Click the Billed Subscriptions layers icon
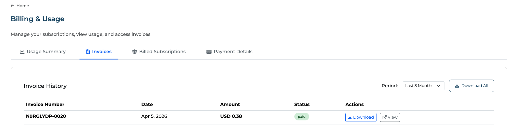The image size is (511, 125). pos(135,52)
